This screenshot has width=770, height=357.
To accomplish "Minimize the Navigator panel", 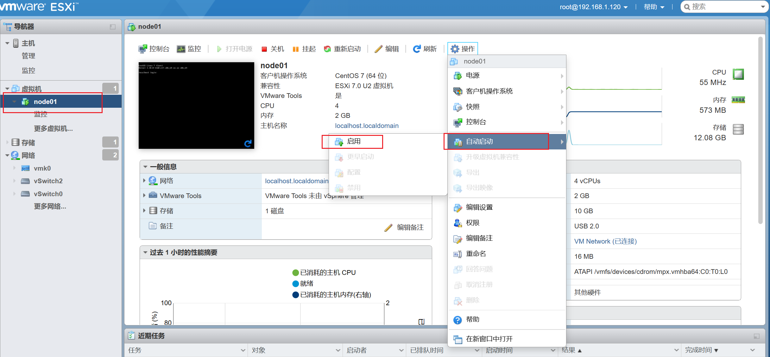I will click(x=113, y=27).
